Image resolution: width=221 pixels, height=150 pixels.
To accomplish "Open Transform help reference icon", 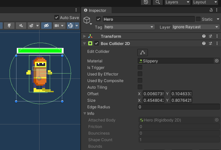I will pyautogui.click(x=204, y=36).
